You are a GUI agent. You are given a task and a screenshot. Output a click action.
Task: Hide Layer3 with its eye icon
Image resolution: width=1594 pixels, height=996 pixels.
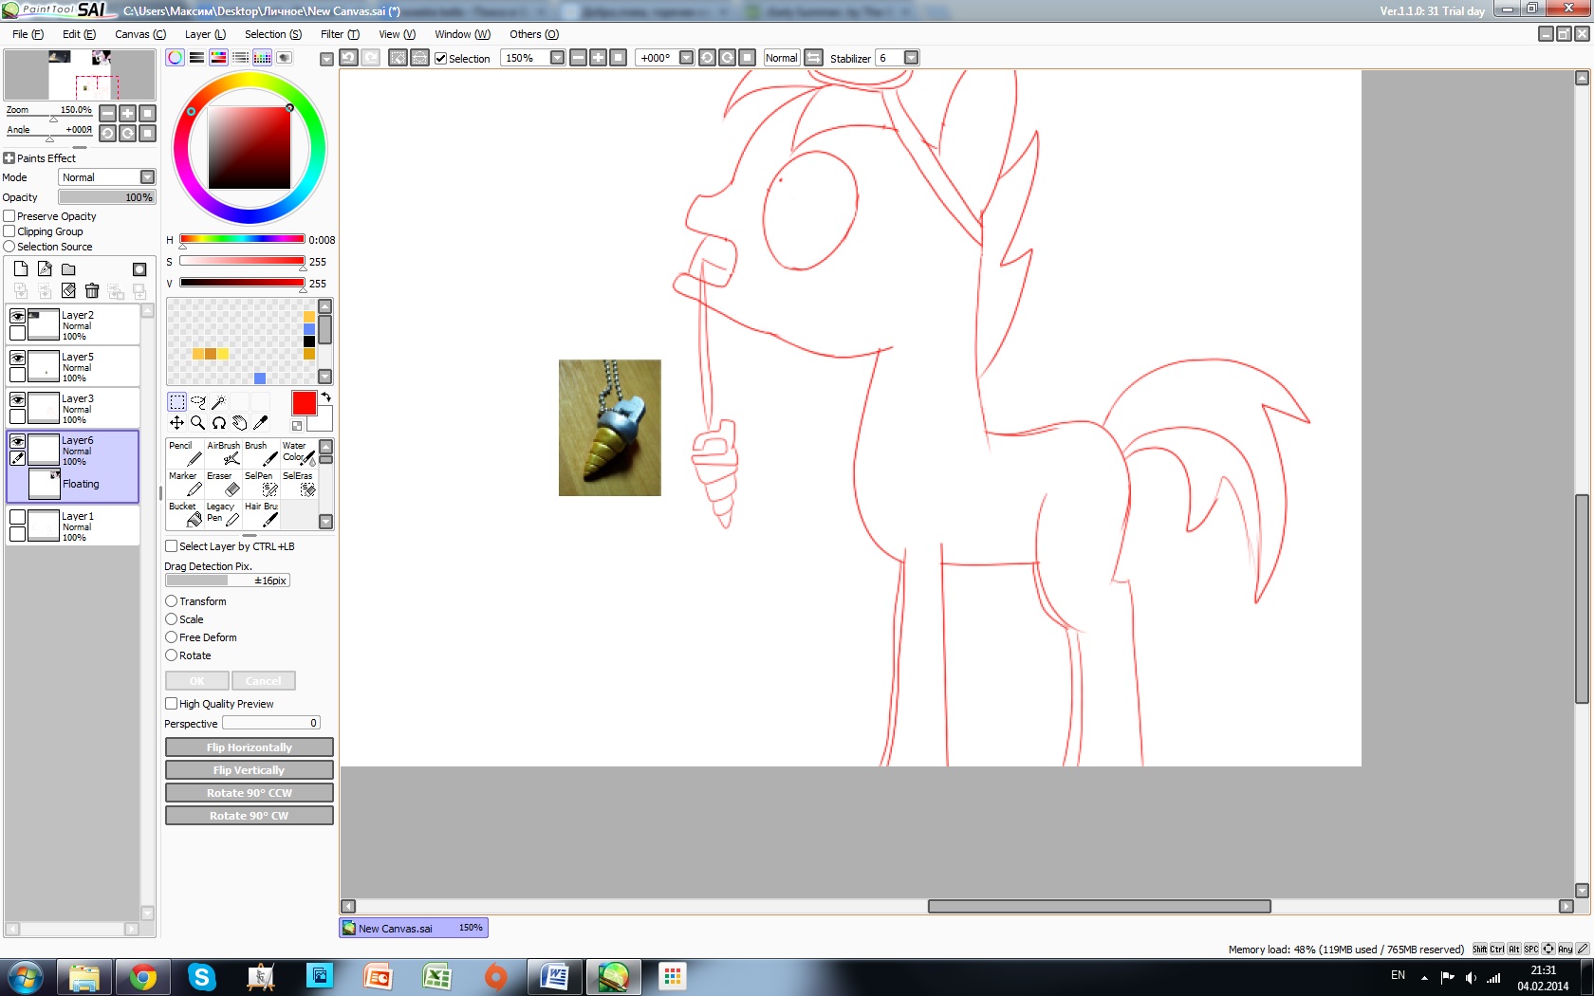point(17,399)
